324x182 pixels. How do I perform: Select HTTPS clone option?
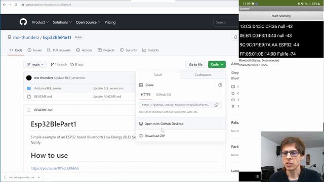[x=146, y=95]
